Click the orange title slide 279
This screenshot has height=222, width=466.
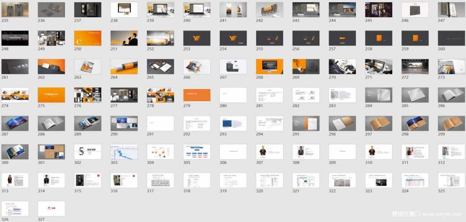tap(197, 95)
